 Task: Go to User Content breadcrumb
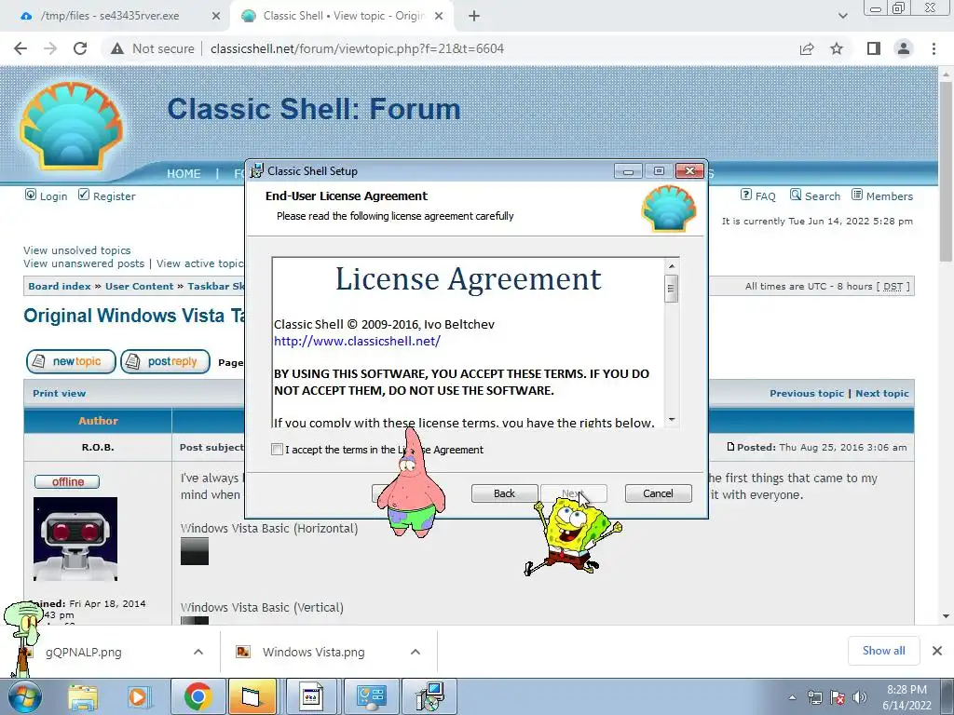[x=140, y=286]
